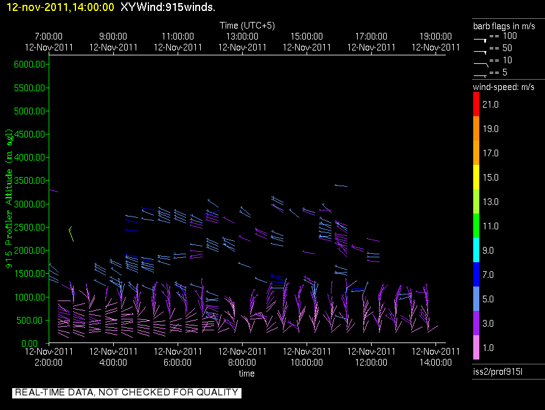Click the pink 1.0 color bar segment

click(476, 347)
